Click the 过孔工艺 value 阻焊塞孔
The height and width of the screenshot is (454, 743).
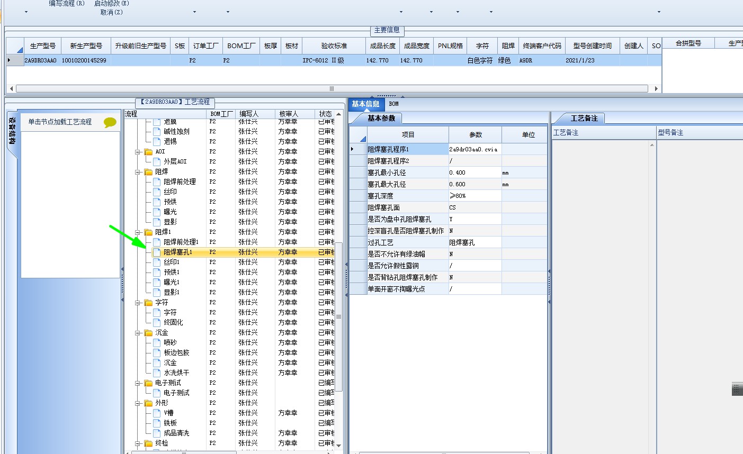(475, 242)
